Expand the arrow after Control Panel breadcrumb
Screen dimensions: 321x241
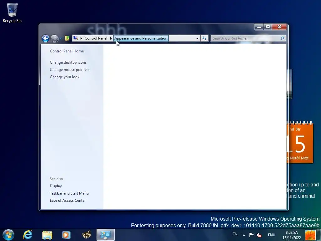pos(111,38)
